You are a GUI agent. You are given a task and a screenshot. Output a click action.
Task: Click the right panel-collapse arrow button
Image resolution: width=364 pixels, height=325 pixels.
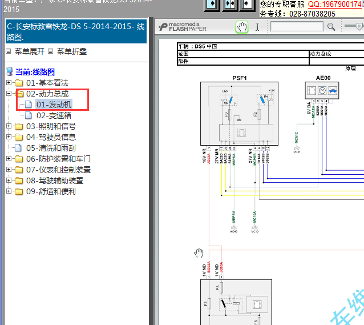(247, 4)
